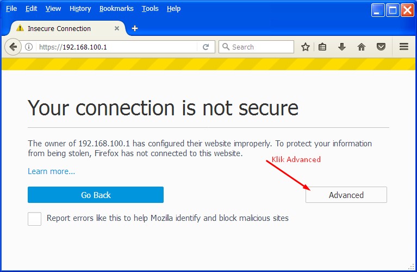The image size is (417, 272).
Task: Open the History menu
Action: (80, 9)
